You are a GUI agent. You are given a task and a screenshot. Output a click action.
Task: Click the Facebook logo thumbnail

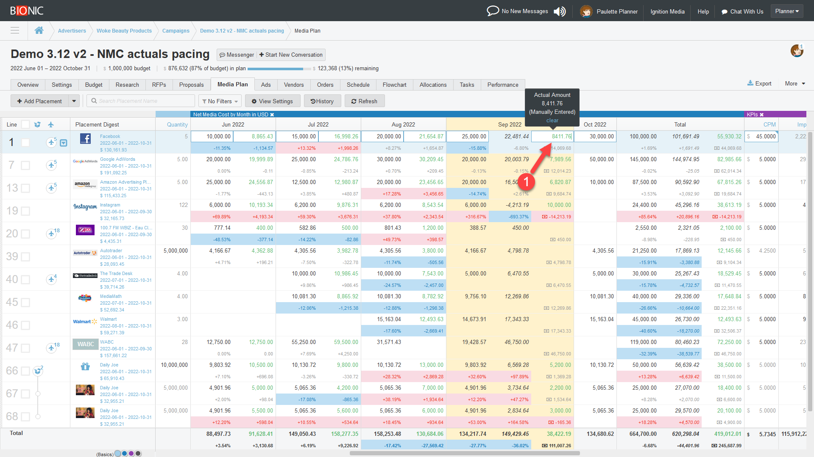click(x=85, y=138)
